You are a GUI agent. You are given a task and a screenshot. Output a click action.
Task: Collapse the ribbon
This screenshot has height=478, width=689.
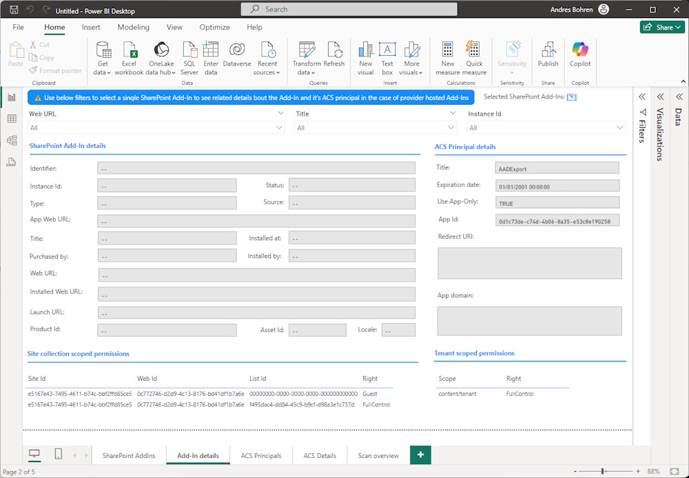click(x=683, y=82)
